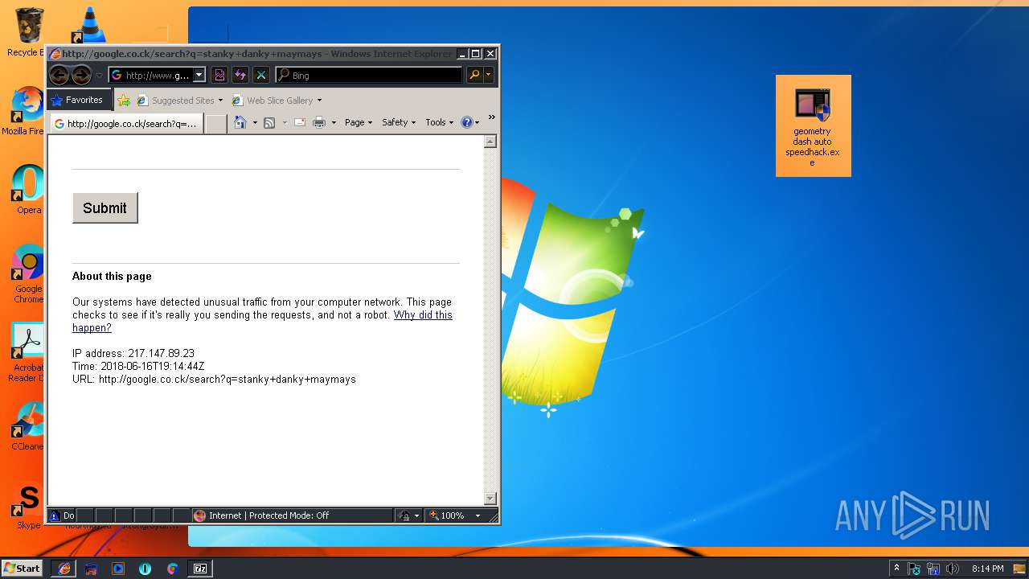This screenshot has height=579, width=1029.
Task: Click the search magnifier button
Action: [x=474, y=76]
